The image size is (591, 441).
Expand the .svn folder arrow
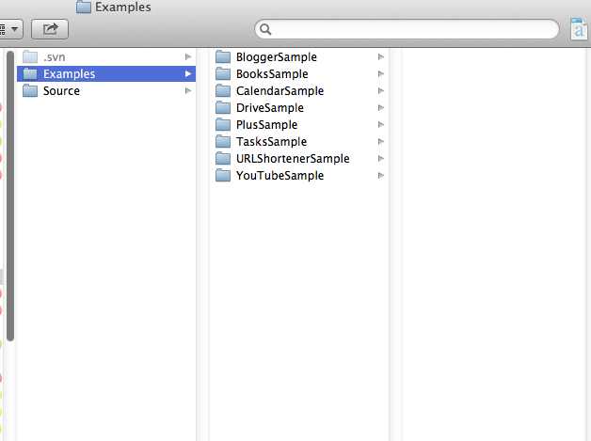[188, 56]
